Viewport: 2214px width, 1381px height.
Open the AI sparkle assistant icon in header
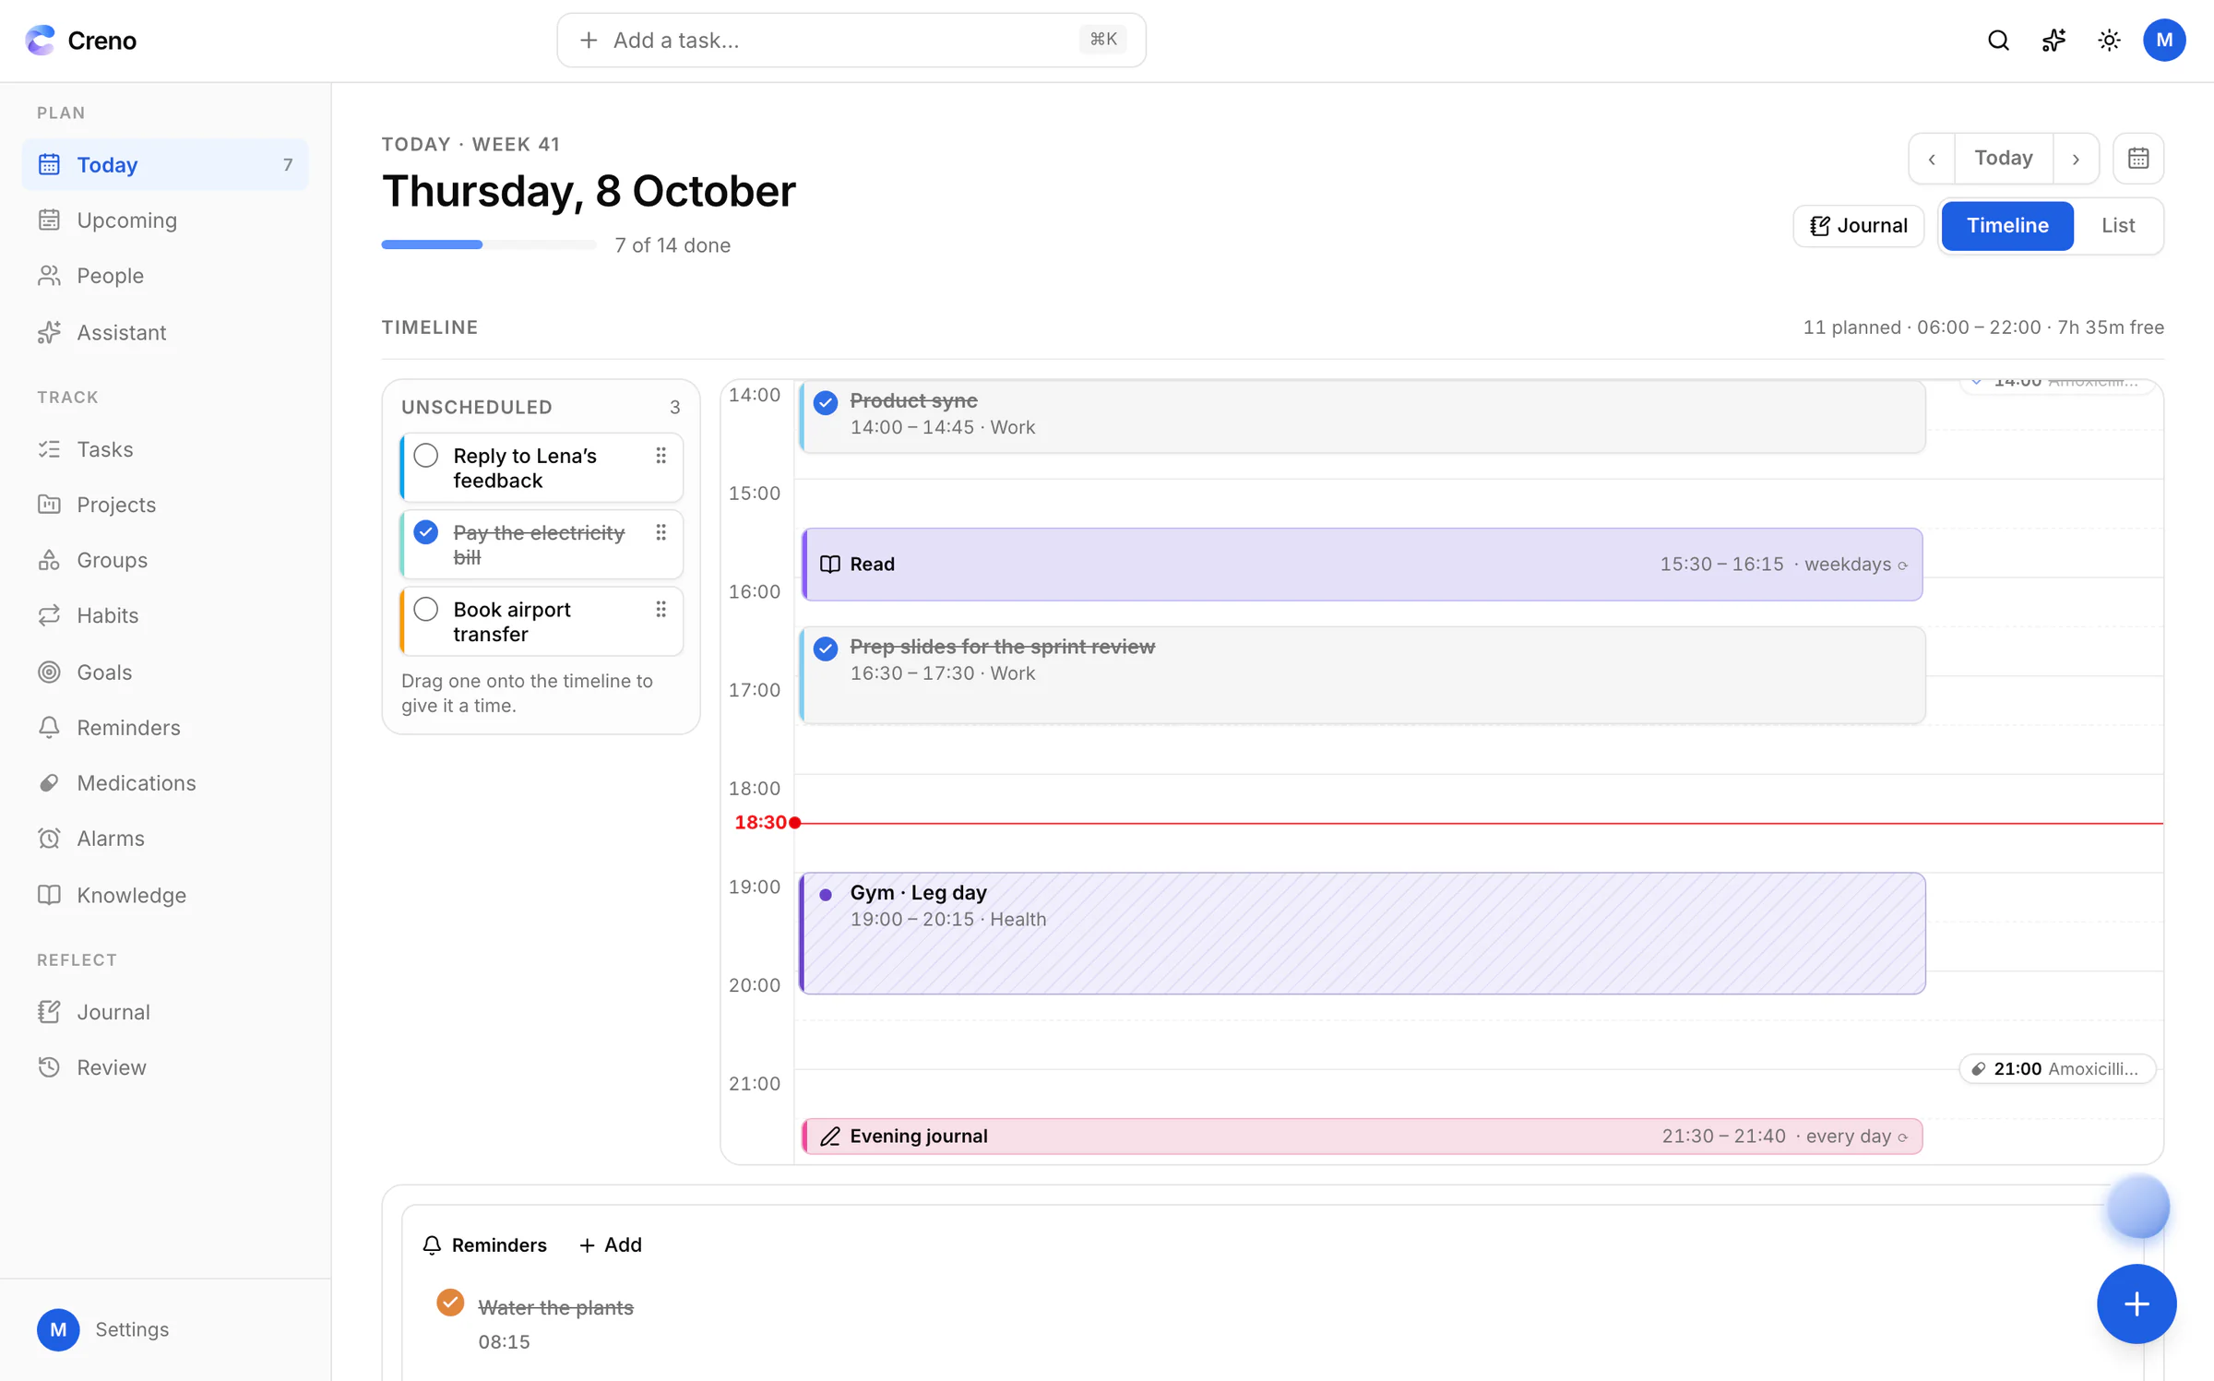pyautogui.click(x=2053, y=40)
